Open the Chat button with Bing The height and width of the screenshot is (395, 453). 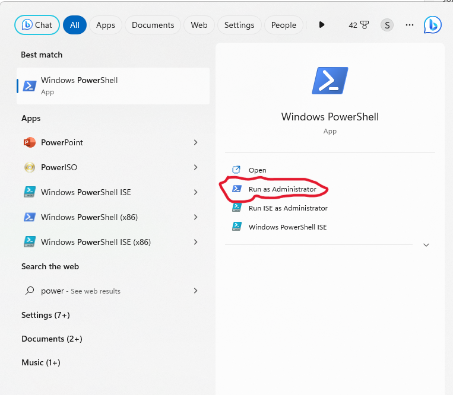[37, 25]
